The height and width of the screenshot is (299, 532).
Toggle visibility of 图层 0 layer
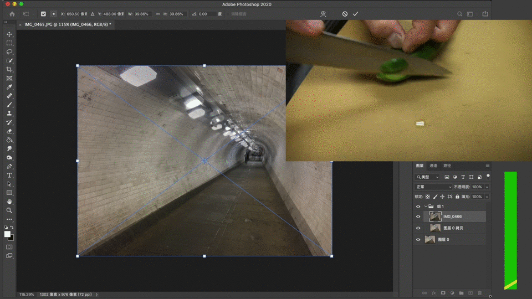pos(418,240)
